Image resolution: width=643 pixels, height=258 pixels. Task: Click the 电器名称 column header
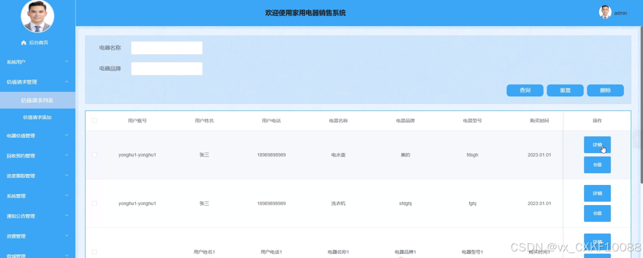tap(338, 121)
